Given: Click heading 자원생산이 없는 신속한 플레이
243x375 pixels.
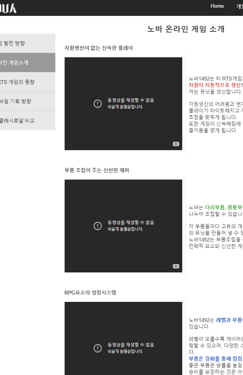Looking at the screenshot, I should (99, 48).
